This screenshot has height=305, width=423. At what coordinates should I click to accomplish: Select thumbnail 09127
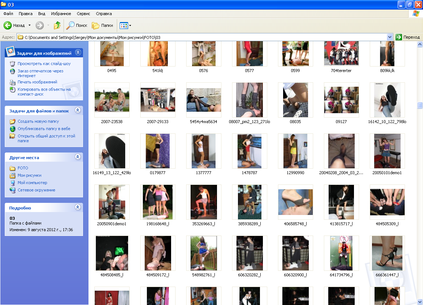(x=341, y=100)
